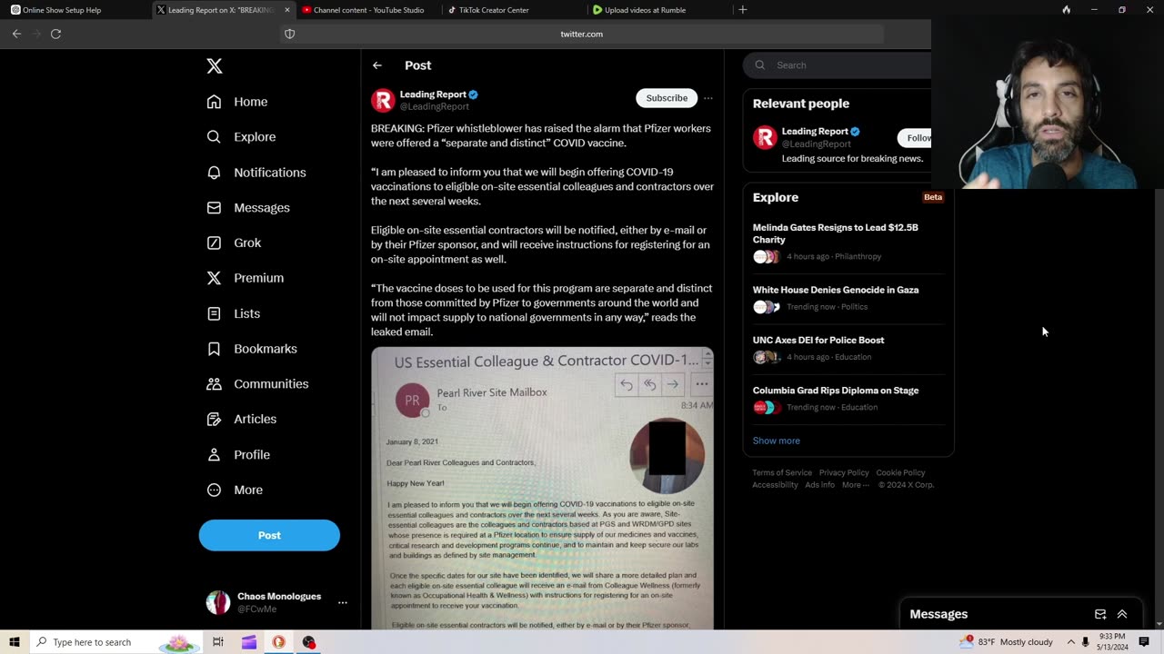This screenshot has width=1164, height=654.
Task: Open the post's three-dot options menu
Action: tap(708, 98)
